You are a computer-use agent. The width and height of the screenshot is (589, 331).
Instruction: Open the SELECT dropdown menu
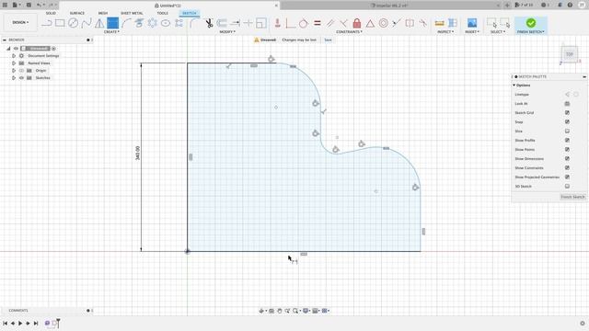[x=498, y=32]
